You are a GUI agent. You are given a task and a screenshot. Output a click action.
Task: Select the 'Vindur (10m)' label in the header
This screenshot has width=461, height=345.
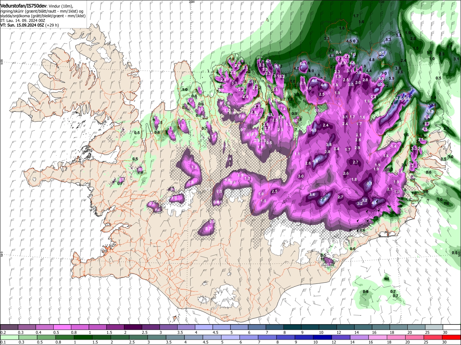pos(61,6)
